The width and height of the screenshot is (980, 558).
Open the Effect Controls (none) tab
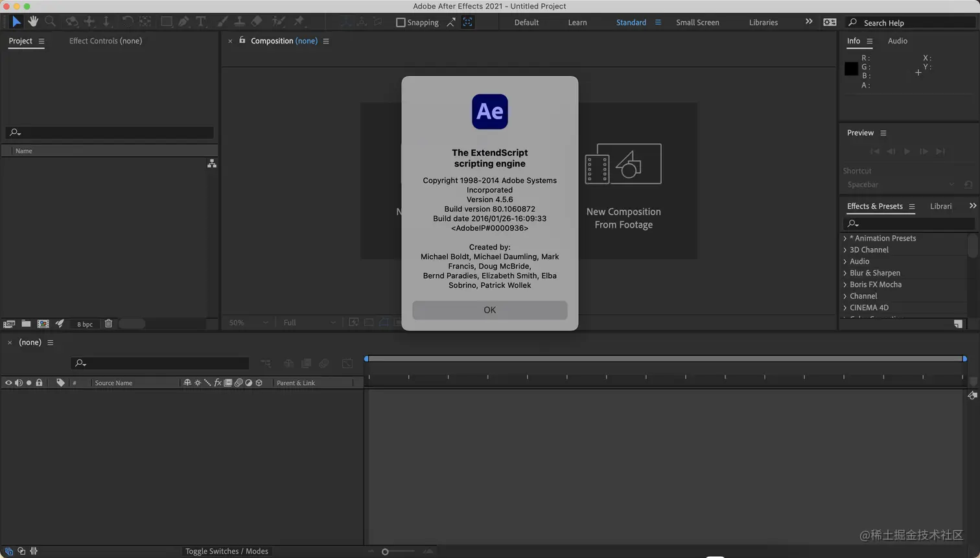[106, 41]
